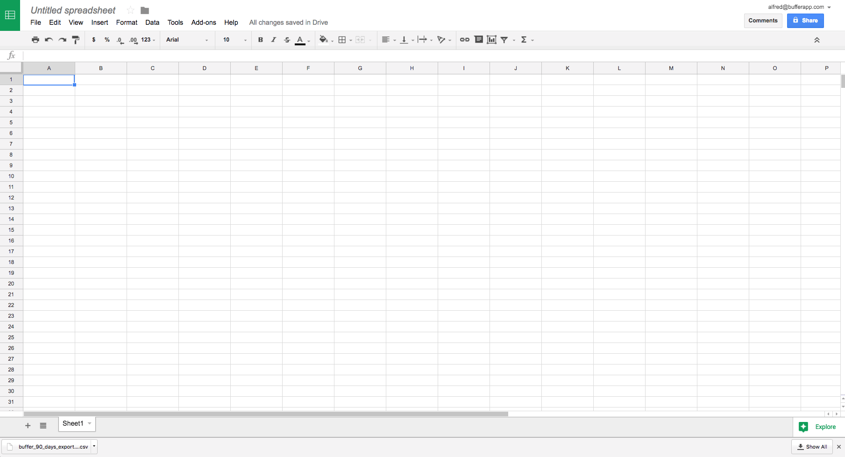Click the Print icon
The width and height of the screenshot is (845, 457).
coord(36,40)
